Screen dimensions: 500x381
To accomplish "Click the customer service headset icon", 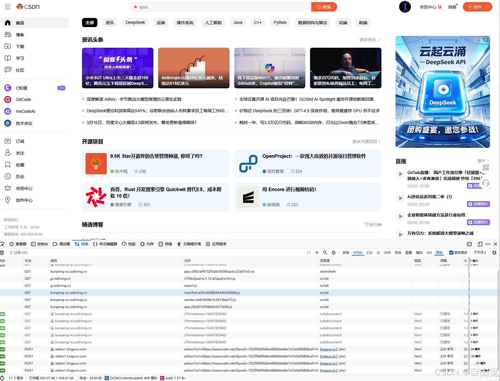I will 486,183.
